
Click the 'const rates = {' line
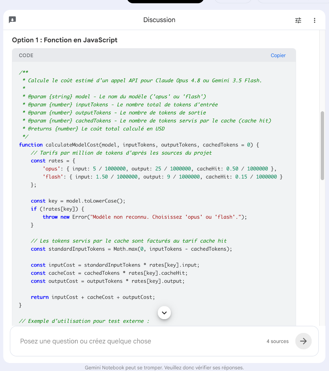(x=53, y=161)
